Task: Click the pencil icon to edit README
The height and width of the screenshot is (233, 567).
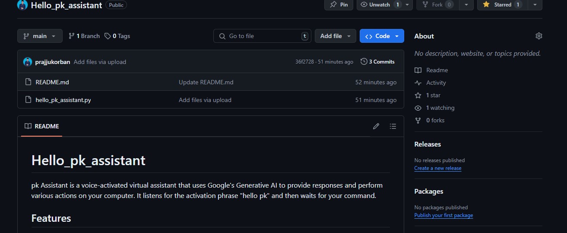Action: 376,126
